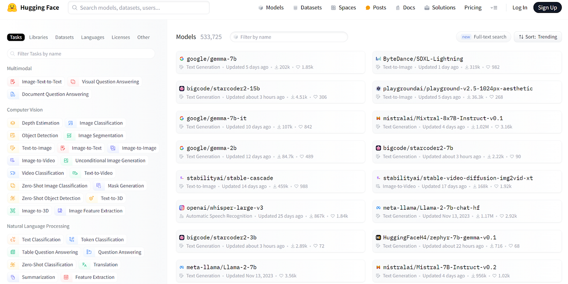Open Solutions in top navigation
This screenshot has height=284, width=568.
pyautogui.click(x=440, y=8)
